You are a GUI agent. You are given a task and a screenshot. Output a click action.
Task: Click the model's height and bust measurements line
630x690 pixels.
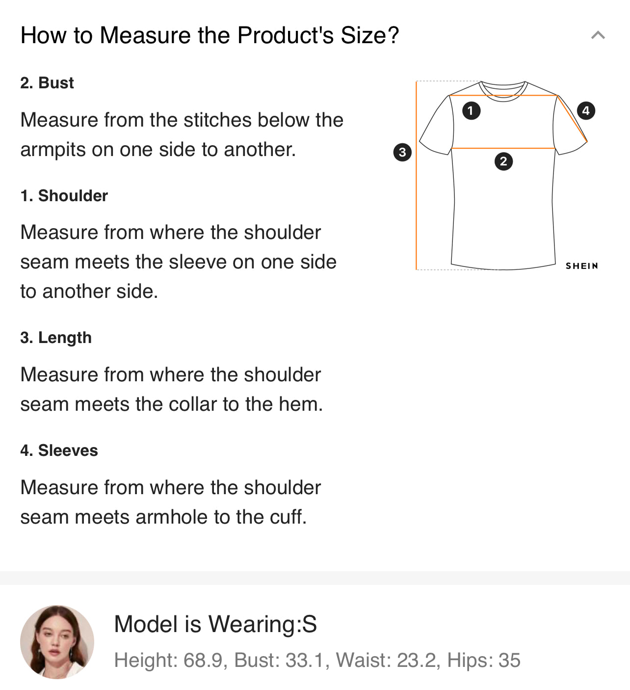[x=317, y=660]
